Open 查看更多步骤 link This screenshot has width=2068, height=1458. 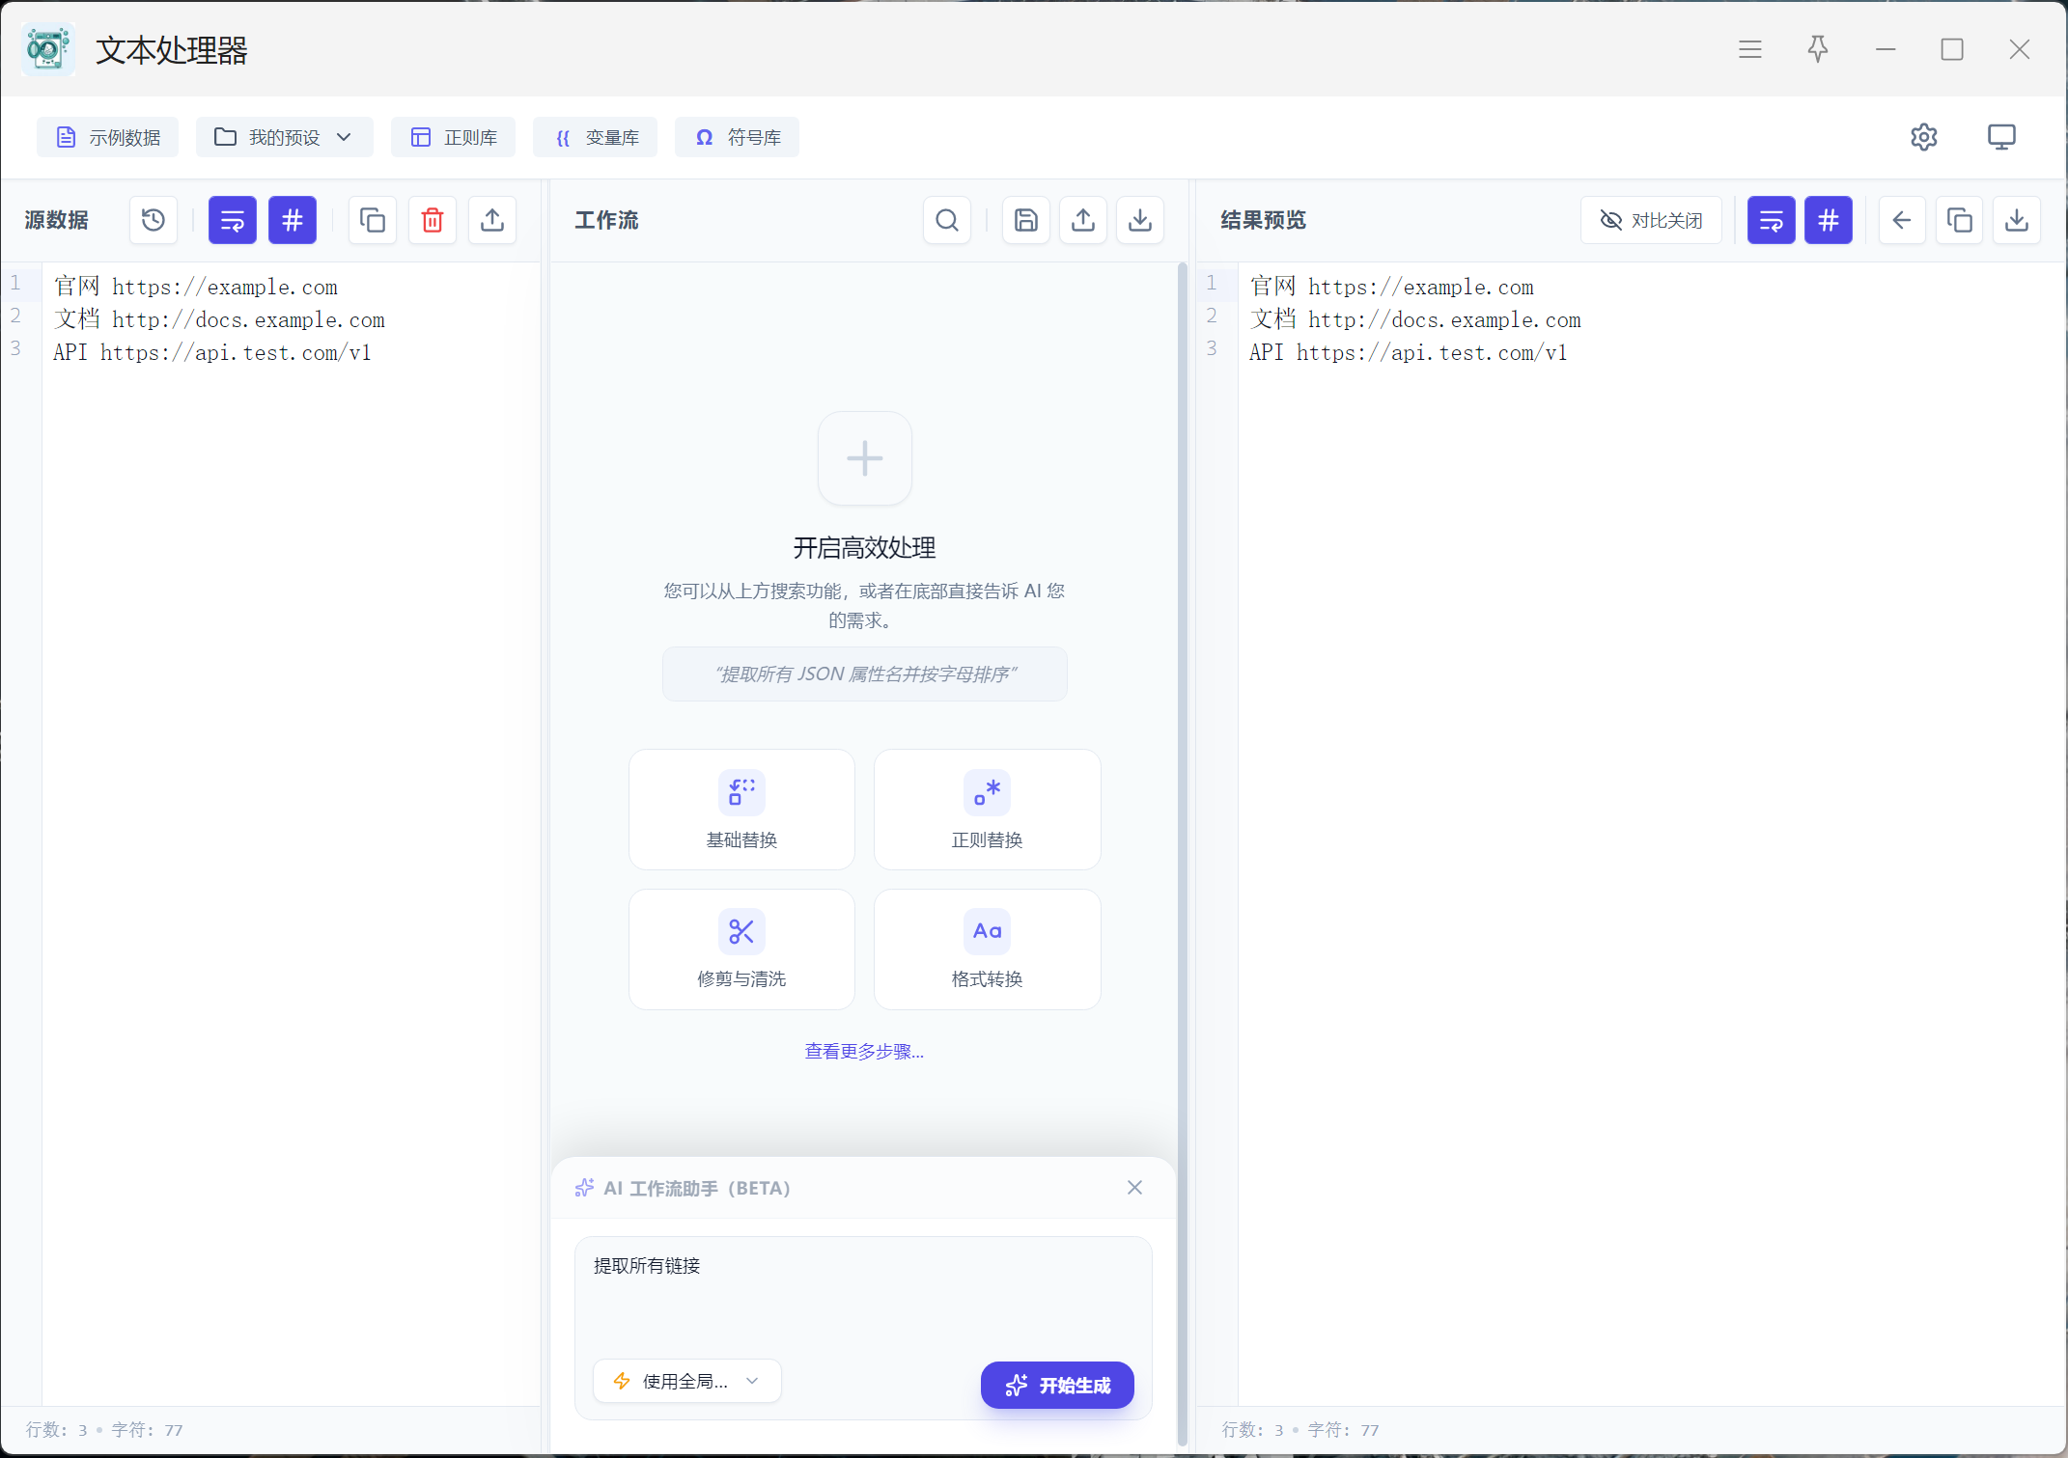(864, 1051)
